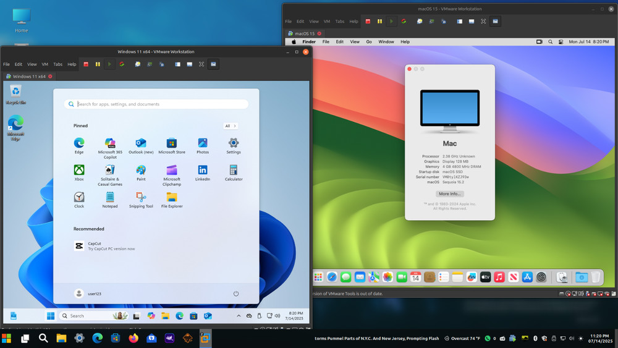Viewport: 618px width, 348px height.
Task: Launch Microsoft 365 Copilot pinned app
Action: [x=110, y=148]
